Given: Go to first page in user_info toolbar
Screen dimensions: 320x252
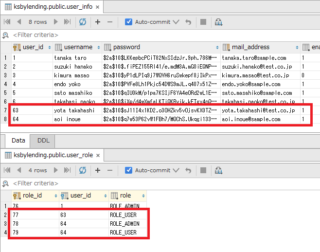Looking at the screenshot, I should point(7,21).
